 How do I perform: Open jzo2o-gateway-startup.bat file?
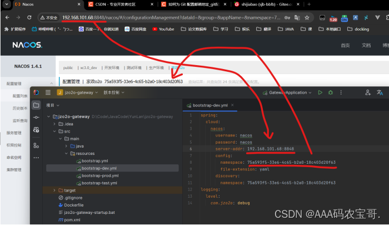pos(87,213)
